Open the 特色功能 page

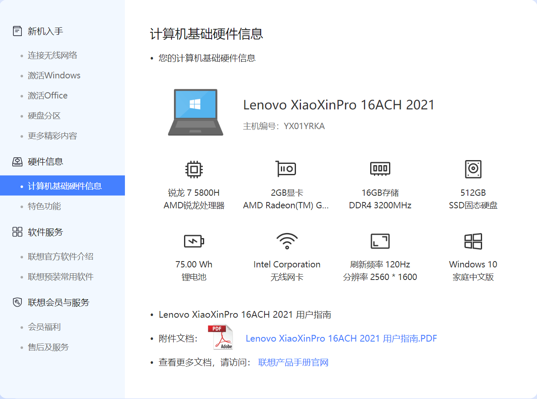(x=44, y=206)
